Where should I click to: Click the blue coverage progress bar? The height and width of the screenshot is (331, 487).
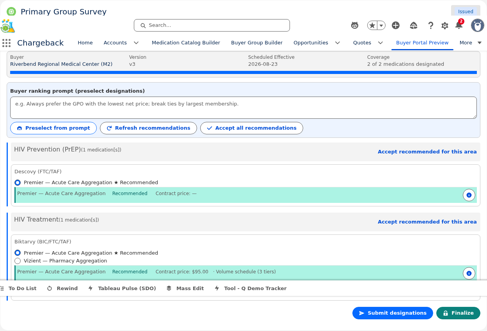243,72
